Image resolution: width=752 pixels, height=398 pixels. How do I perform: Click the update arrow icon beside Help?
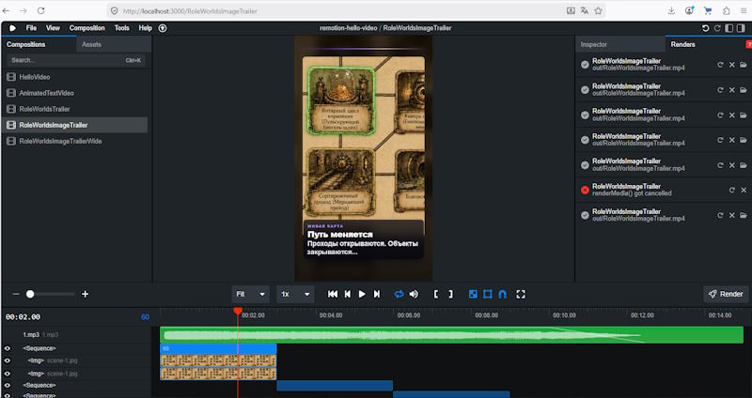pos(163,28)
